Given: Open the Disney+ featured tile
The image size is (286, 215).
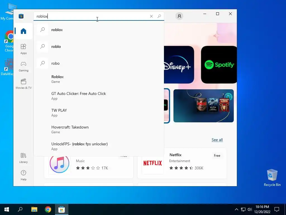Looking at the screenshot, I should [179, 65].
